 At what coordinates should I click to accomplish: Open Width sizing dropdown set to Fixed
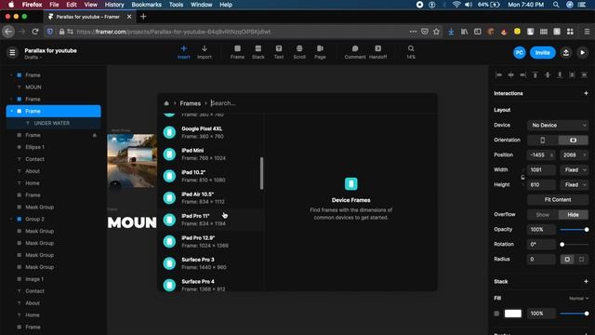pyautogui.click(x=575, y=169)
